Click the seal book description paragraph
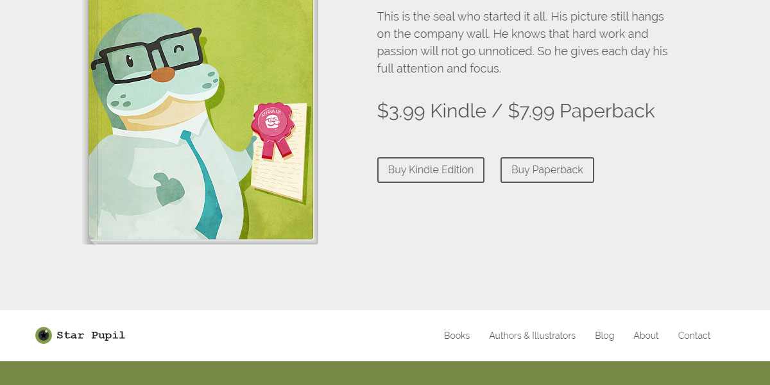 [522, 42]
